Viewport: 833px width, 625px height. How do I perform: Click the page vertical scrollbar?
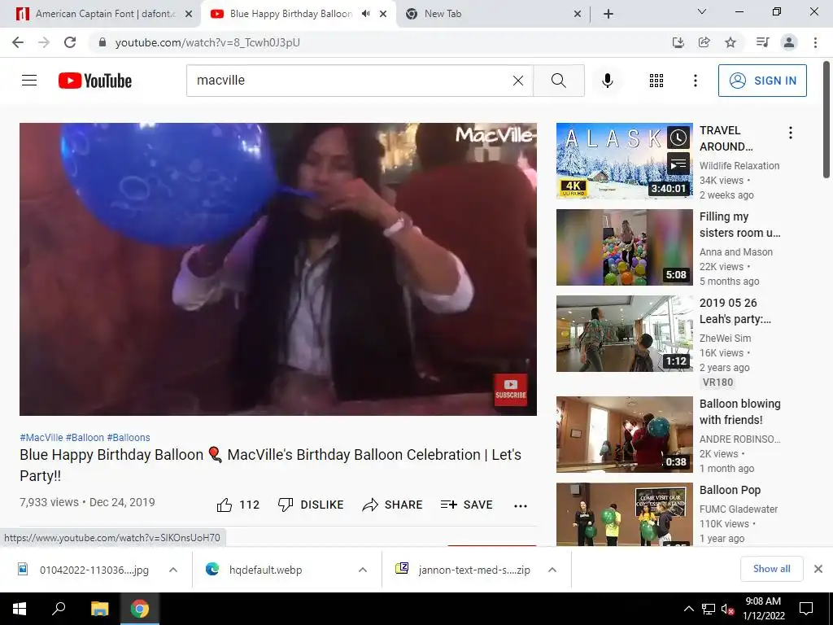[826, 120]
